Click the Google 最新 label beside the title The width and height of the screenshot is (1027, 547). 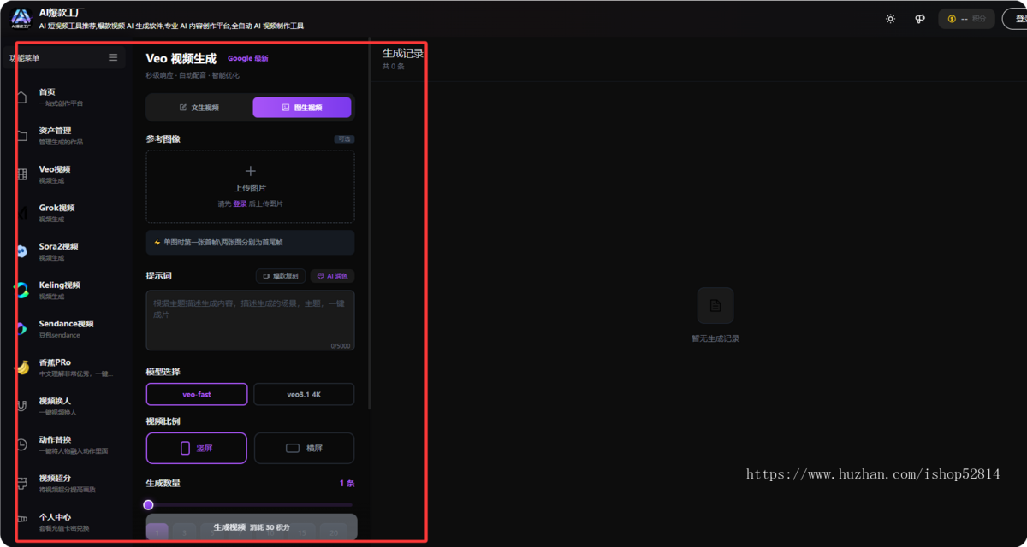[x=248, y=59]
